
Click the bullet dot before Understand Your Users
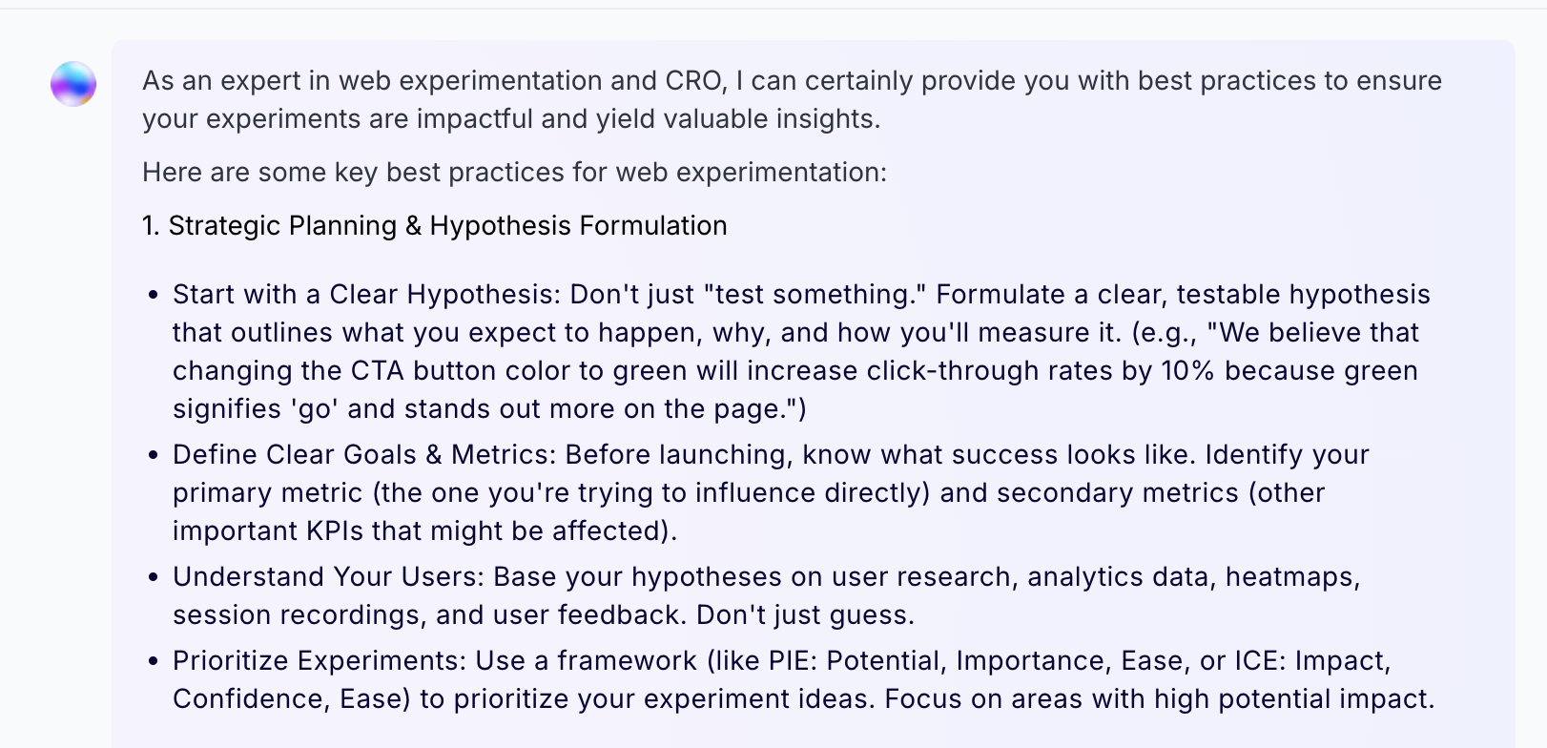tap(153, 577)
